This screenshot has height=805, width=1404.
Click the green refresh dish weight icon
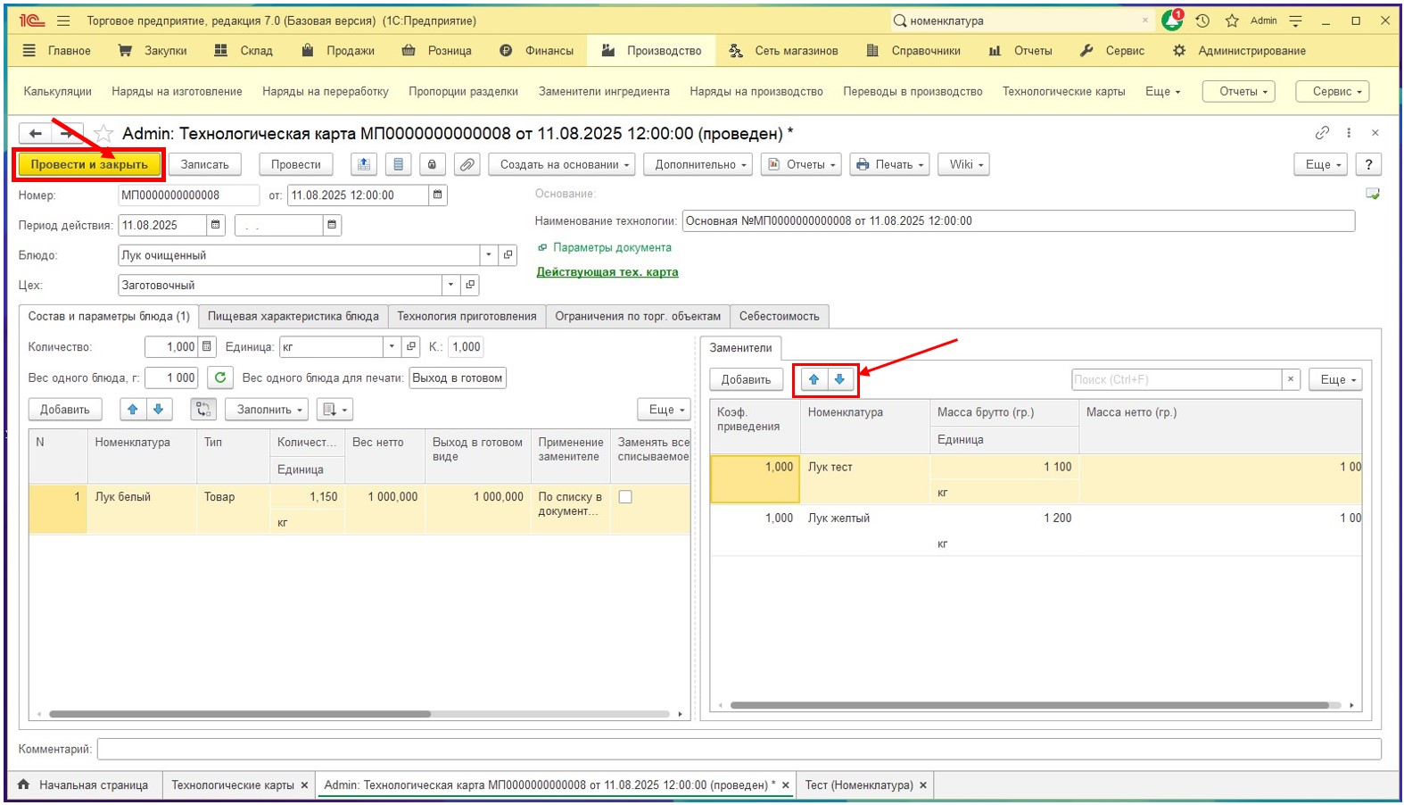(220, 378)
